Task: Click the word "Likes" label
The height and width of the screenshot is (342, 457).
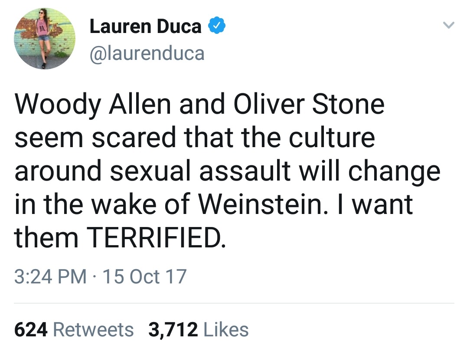Action: 226,329
